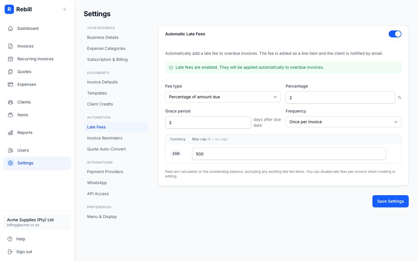This screenshot has width=418, height=261.
Task: Click the Invoices document icon
Action: click(10, 46)
